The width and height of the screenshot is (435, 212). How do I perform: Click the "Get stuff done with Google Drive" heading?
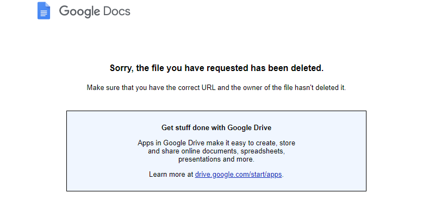[216, 127]
